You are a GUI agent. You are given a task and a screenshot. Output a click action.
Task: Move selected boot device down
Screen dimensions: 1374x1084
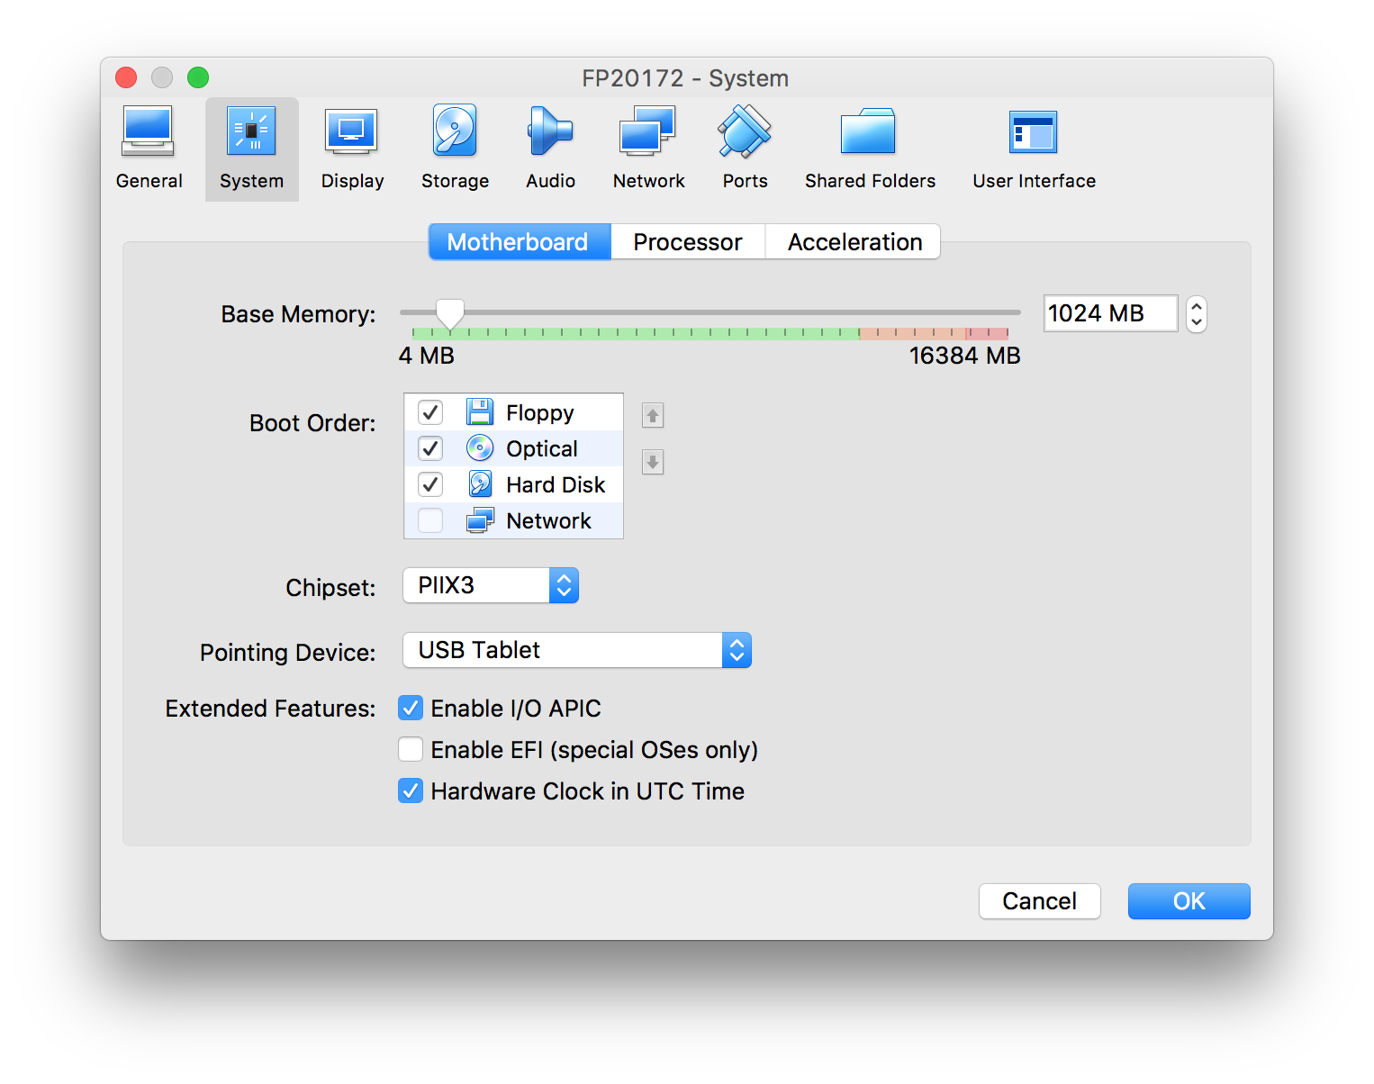pyautogui.click(x=653, y=462)
